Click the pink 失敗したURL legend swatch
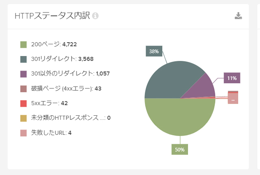 (24, 133)
